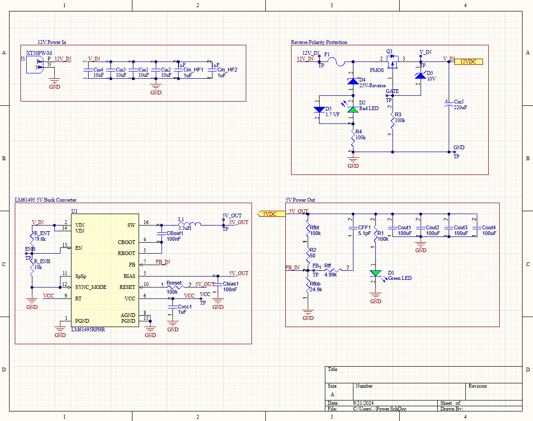Select capacitor Cin_HF2 1uF symbol
The image size is (533, 421).
[x=212, y=70]
